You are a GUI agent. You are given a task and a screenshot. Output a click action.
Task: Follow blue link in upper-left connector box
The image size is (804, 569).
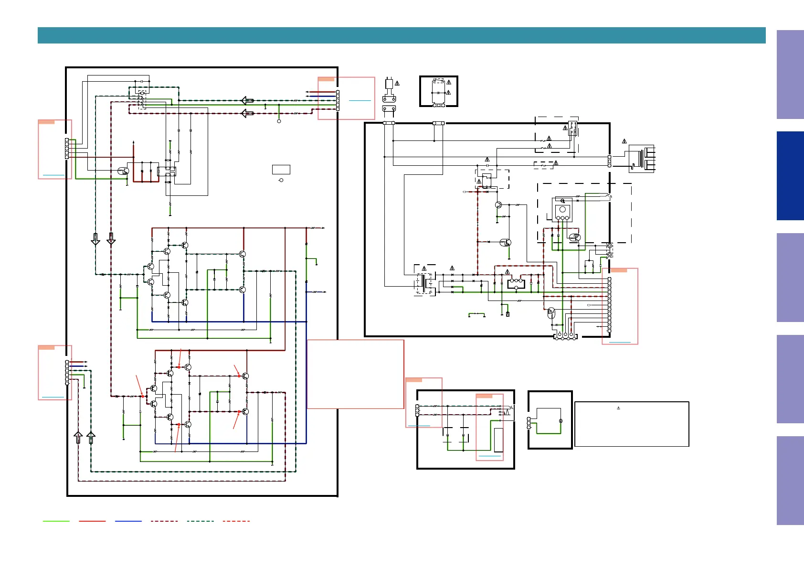point(53,175)
